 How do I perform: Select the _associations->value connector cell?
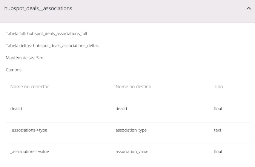click(30, 152)
